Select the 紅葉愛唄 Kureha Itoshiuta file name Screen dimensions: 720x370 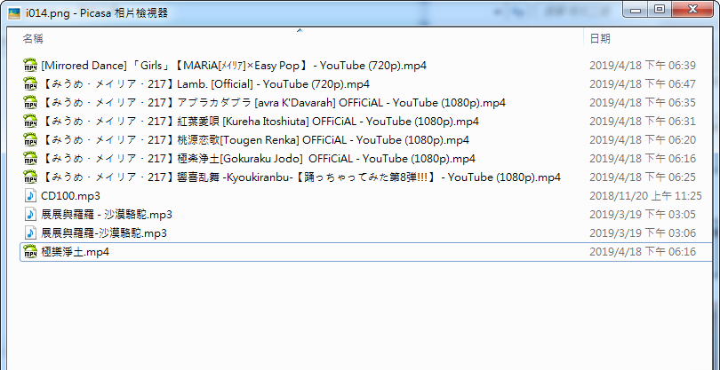pos(260,122)
